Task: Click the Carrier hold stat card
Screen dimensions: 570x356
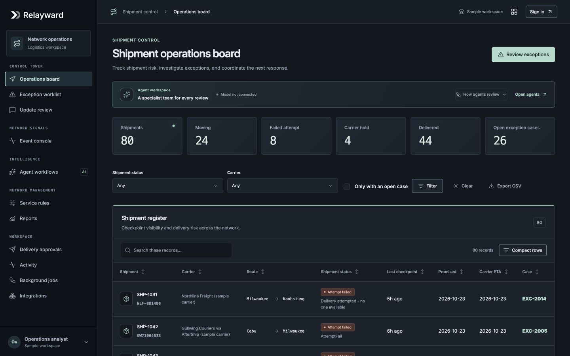Action: pos(371,136)
